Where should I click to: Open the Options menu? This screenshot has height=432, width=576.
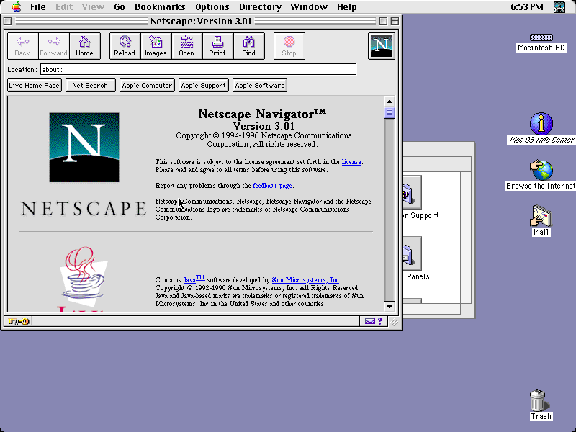[212, 6]
